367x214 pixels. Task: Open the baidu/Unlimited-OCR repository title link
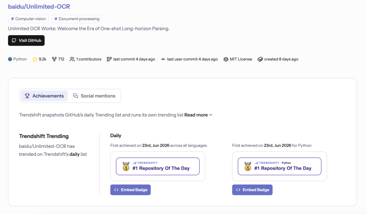pyautogui.click(x=39, y=7)
